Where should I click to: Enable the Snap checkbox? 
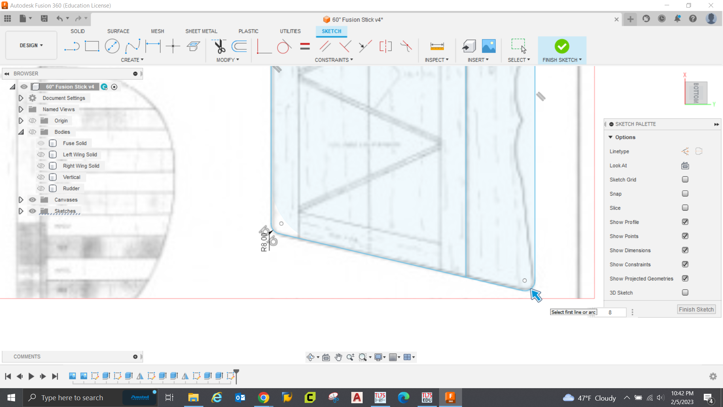pyautogui.click(x=685, y=194)
